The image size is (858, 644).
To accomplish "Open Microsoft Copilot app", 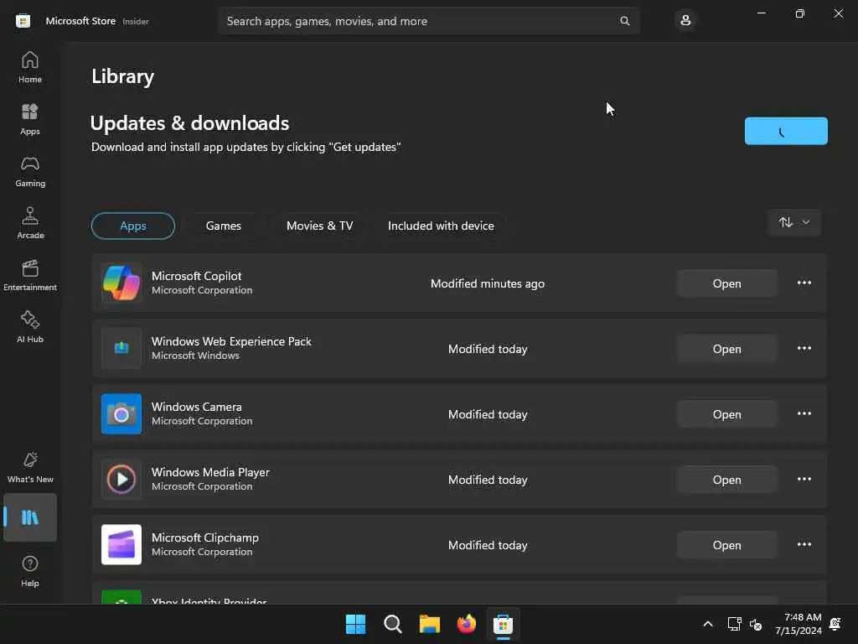I will (x=726, y=283).
